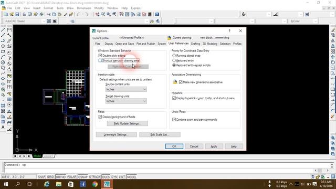
Task: Switch to the Open and Save tab
Action: [x=125, y=44]
